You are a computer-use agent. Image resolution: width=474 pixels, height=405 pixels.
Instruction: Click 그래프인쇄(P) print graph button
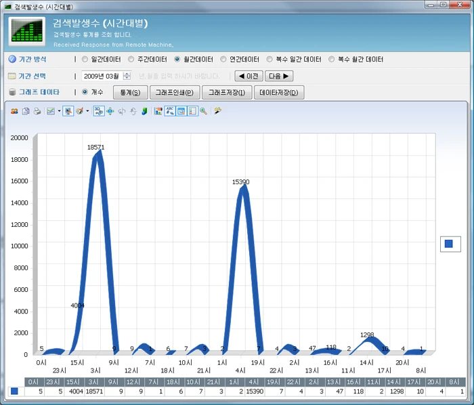[175, 92]
